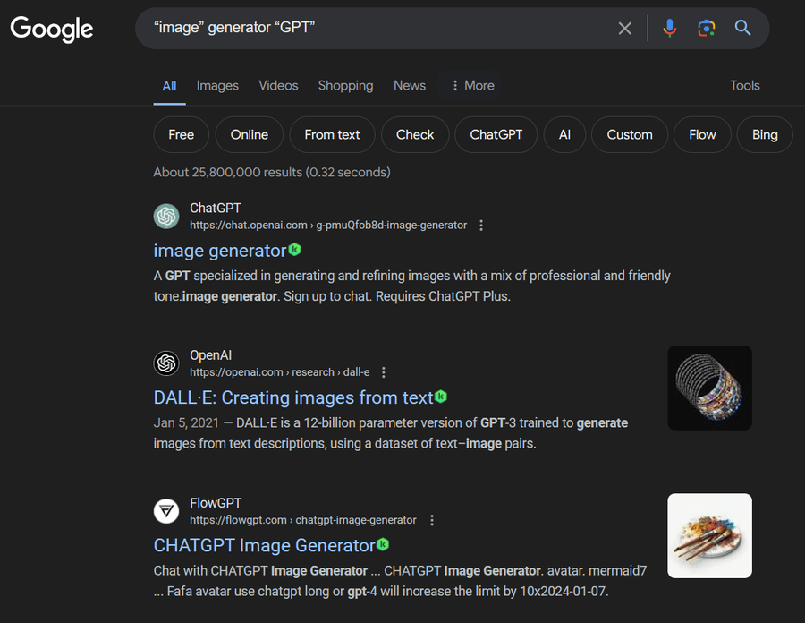Click the X to clear the search query
805x623 pixels.
pyautogui.click(x=624, y=29)
